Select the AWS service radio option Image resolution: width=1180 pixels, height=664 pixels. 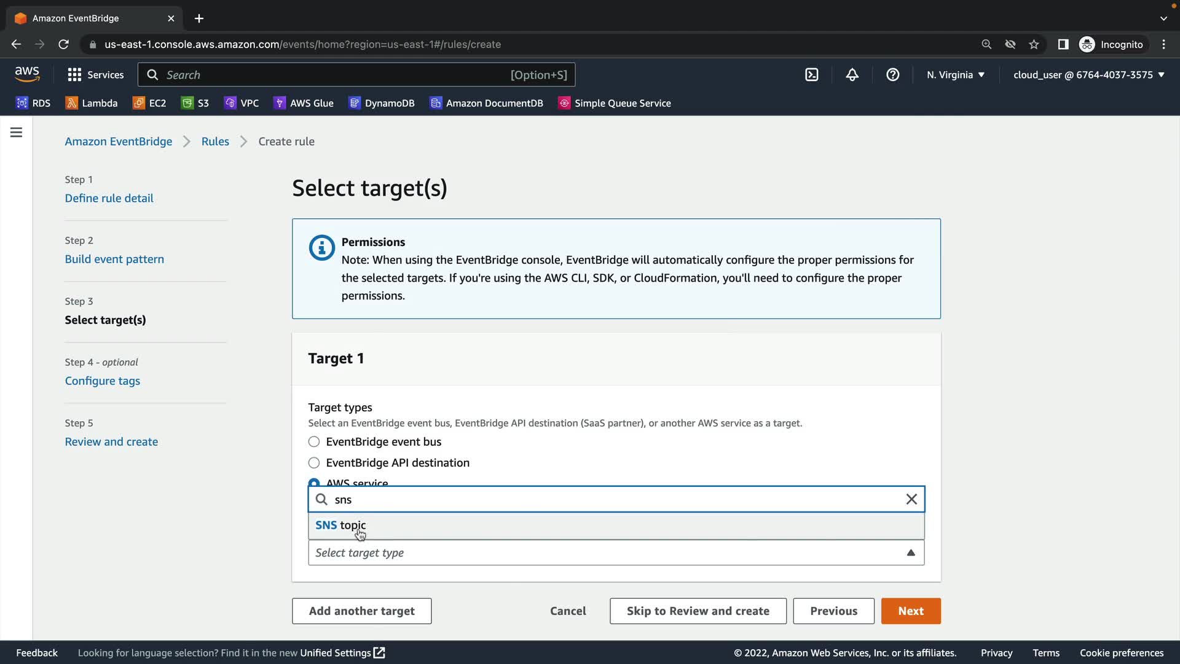[x=314, y=482]
